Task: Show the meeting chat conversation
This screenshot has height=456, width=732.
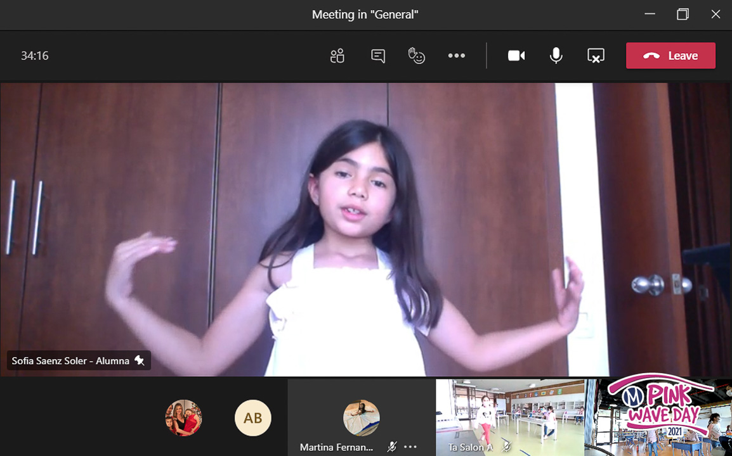Action: (378, 56)
